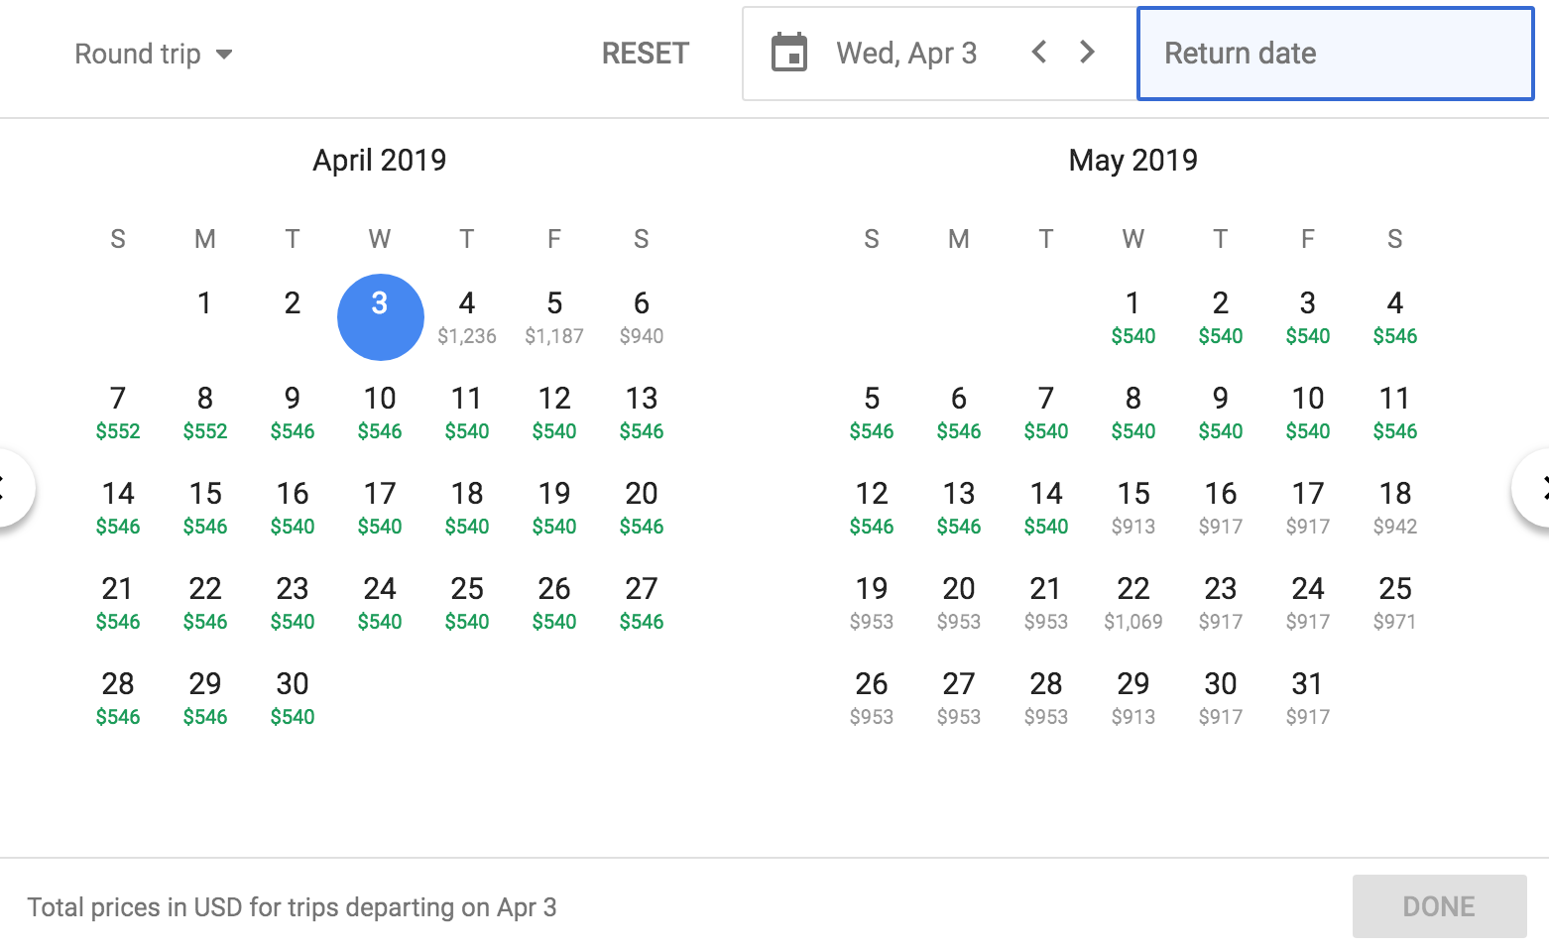Focus the Return date field
Screen dimensions: 1549x950
[x=1335, y=54]
